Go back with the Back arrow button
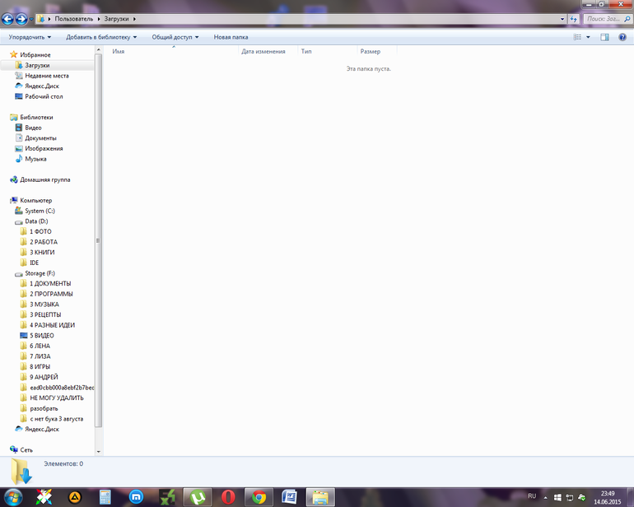Viewport: 634px width, 507px height. [x=7, y=19]
